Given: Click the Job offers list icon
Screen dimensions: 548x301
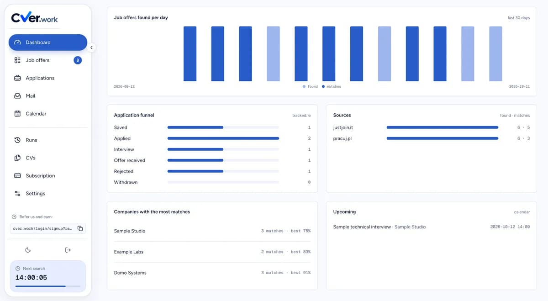Looking at the screenshot, I should pos(17,60).
